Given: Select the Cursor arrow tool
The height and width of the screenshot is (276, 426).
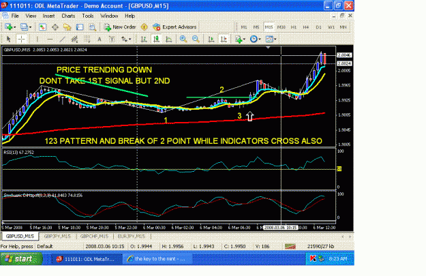Looking at the screenshot, I should (x=9, y=39).
